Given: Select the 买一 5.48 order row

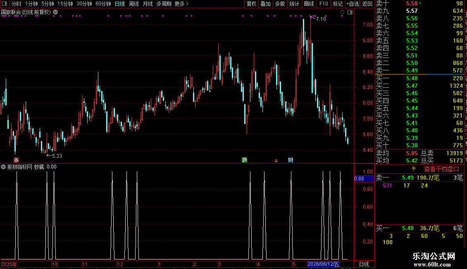Looking at the screenshot, I should point(419,78).
